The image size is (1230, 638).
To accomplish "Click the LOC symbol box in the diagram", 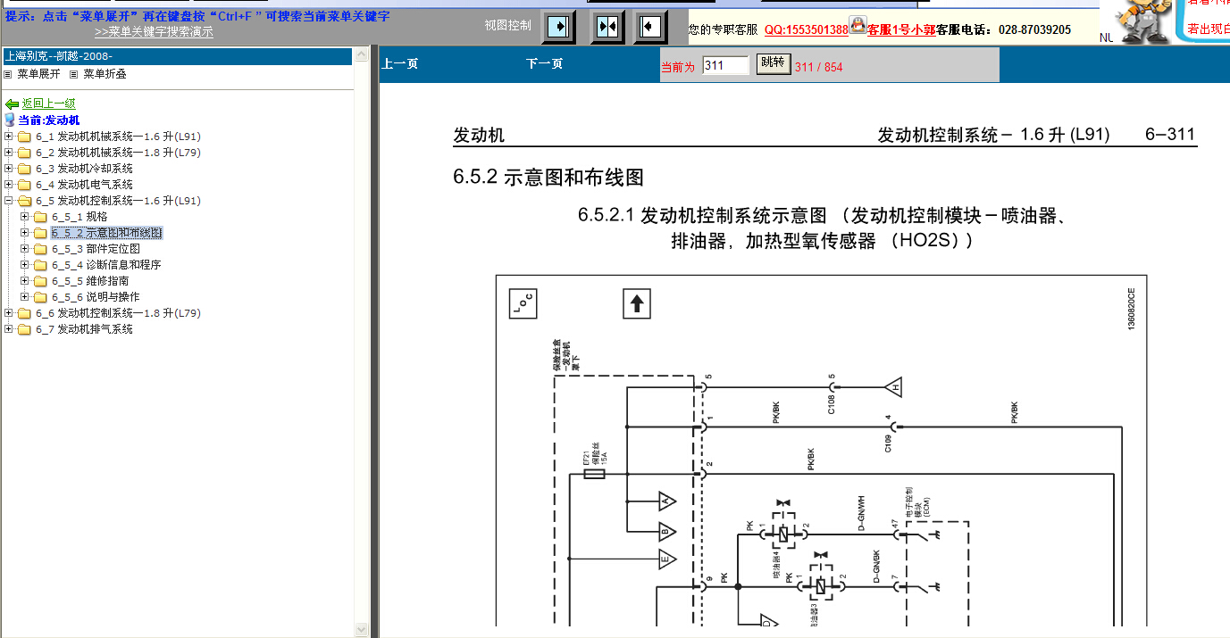I will 523,304.
